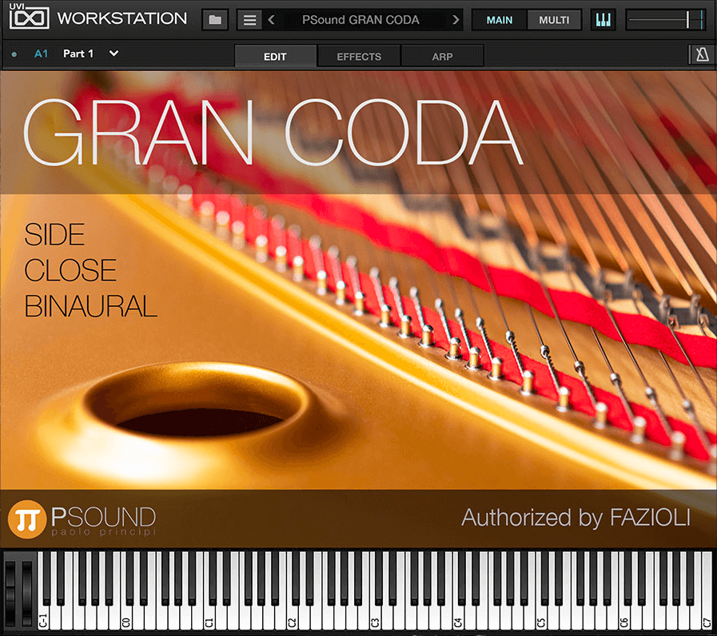Open the preset browser folder icon
The height and width of the screenshot is (636, 717).
tap(215, 20)
